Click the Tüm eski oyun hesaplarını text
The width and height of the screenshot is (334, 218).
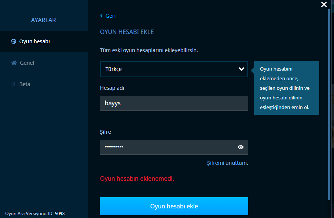tap(149, 50)
